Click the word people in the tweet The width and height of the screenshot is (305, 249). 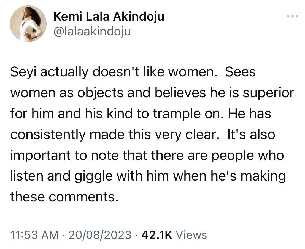233,156
